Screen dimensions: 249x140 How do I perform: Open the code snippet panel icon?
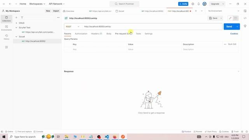coord(245,18)
